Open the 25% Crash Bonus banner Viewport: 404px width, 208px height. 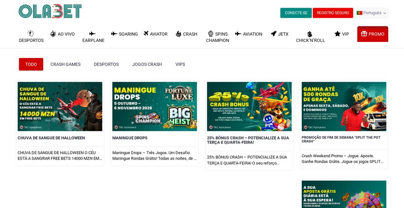click(x=249, y=106)
